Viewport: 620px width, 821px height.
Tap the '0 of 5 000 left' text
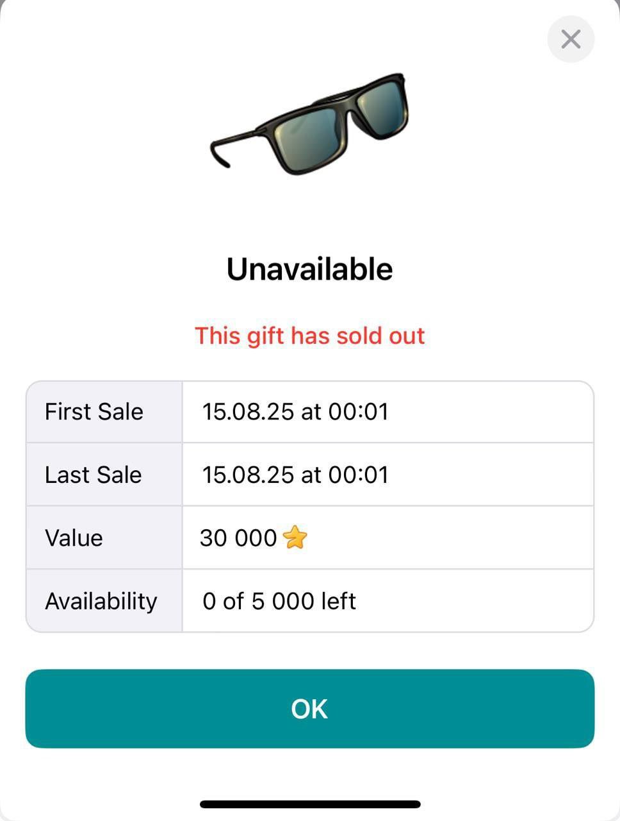[279, 601]
